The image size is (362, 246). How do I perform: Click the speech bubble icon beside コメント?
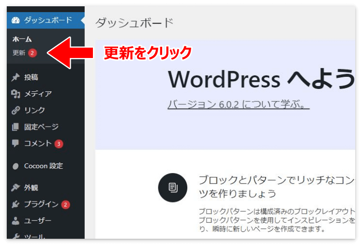click(15, 144)
